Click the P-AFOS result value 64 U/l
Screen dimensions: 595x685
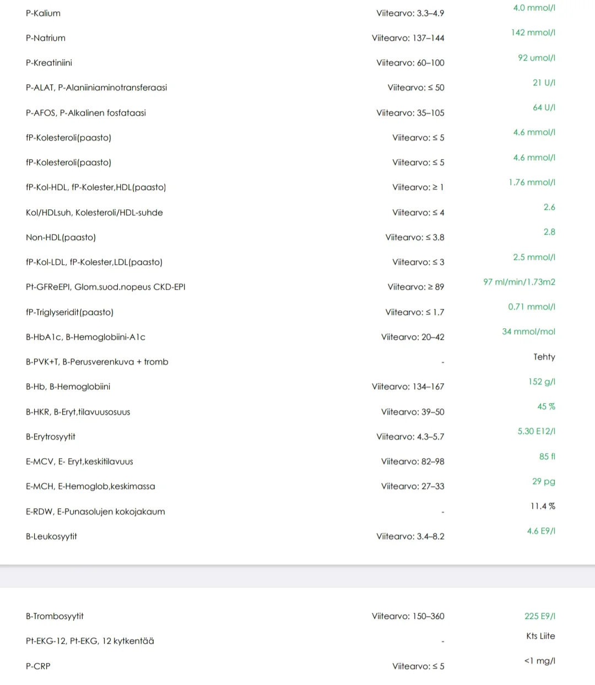pyautogui.click(x=544, y=107)
